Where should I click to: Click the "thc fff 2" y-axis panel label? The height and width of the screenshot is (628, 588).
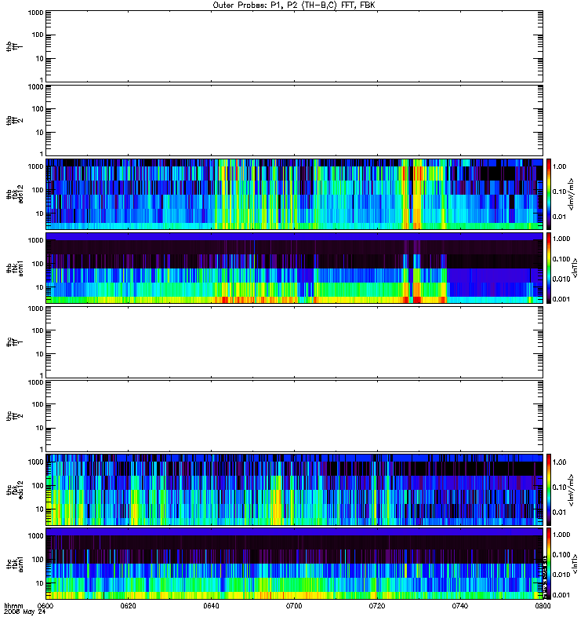[x=14, y=416]
